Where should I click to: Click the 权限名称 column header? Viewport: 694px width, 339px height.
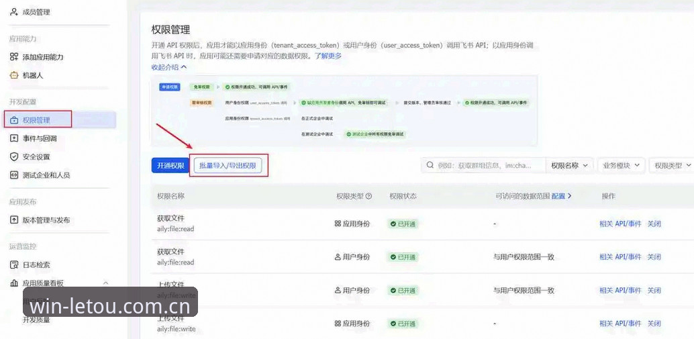click(x=171, y=195)
